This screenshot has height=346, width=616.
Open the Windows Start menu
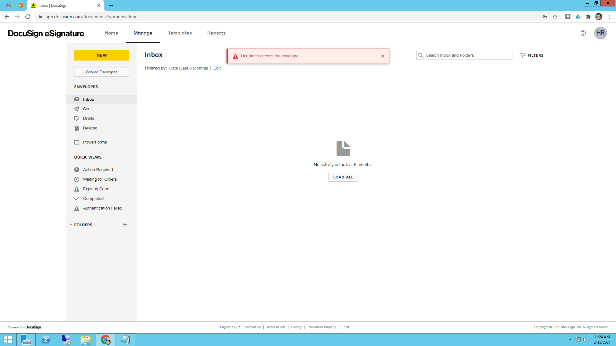(8, 340)
